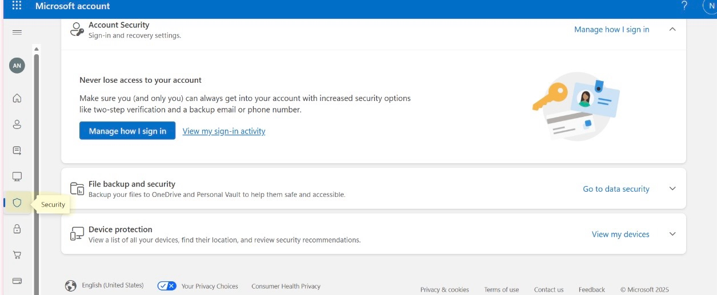Toggle the hamburger navigation menu
Viewport: 717px width, 295px height.
pyautogui.click(x=17, y=33)
